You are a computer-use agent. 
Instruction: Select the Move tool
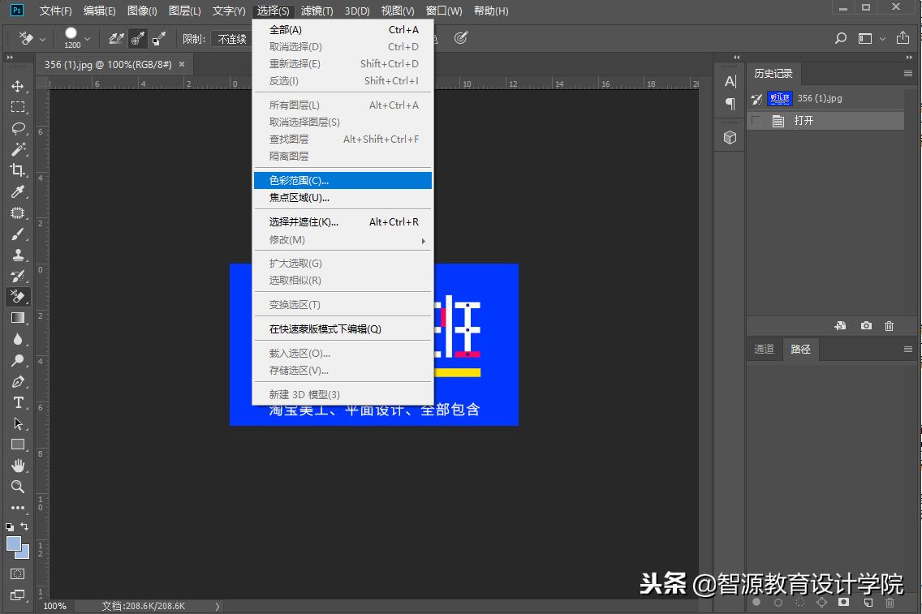click(18, 87)
